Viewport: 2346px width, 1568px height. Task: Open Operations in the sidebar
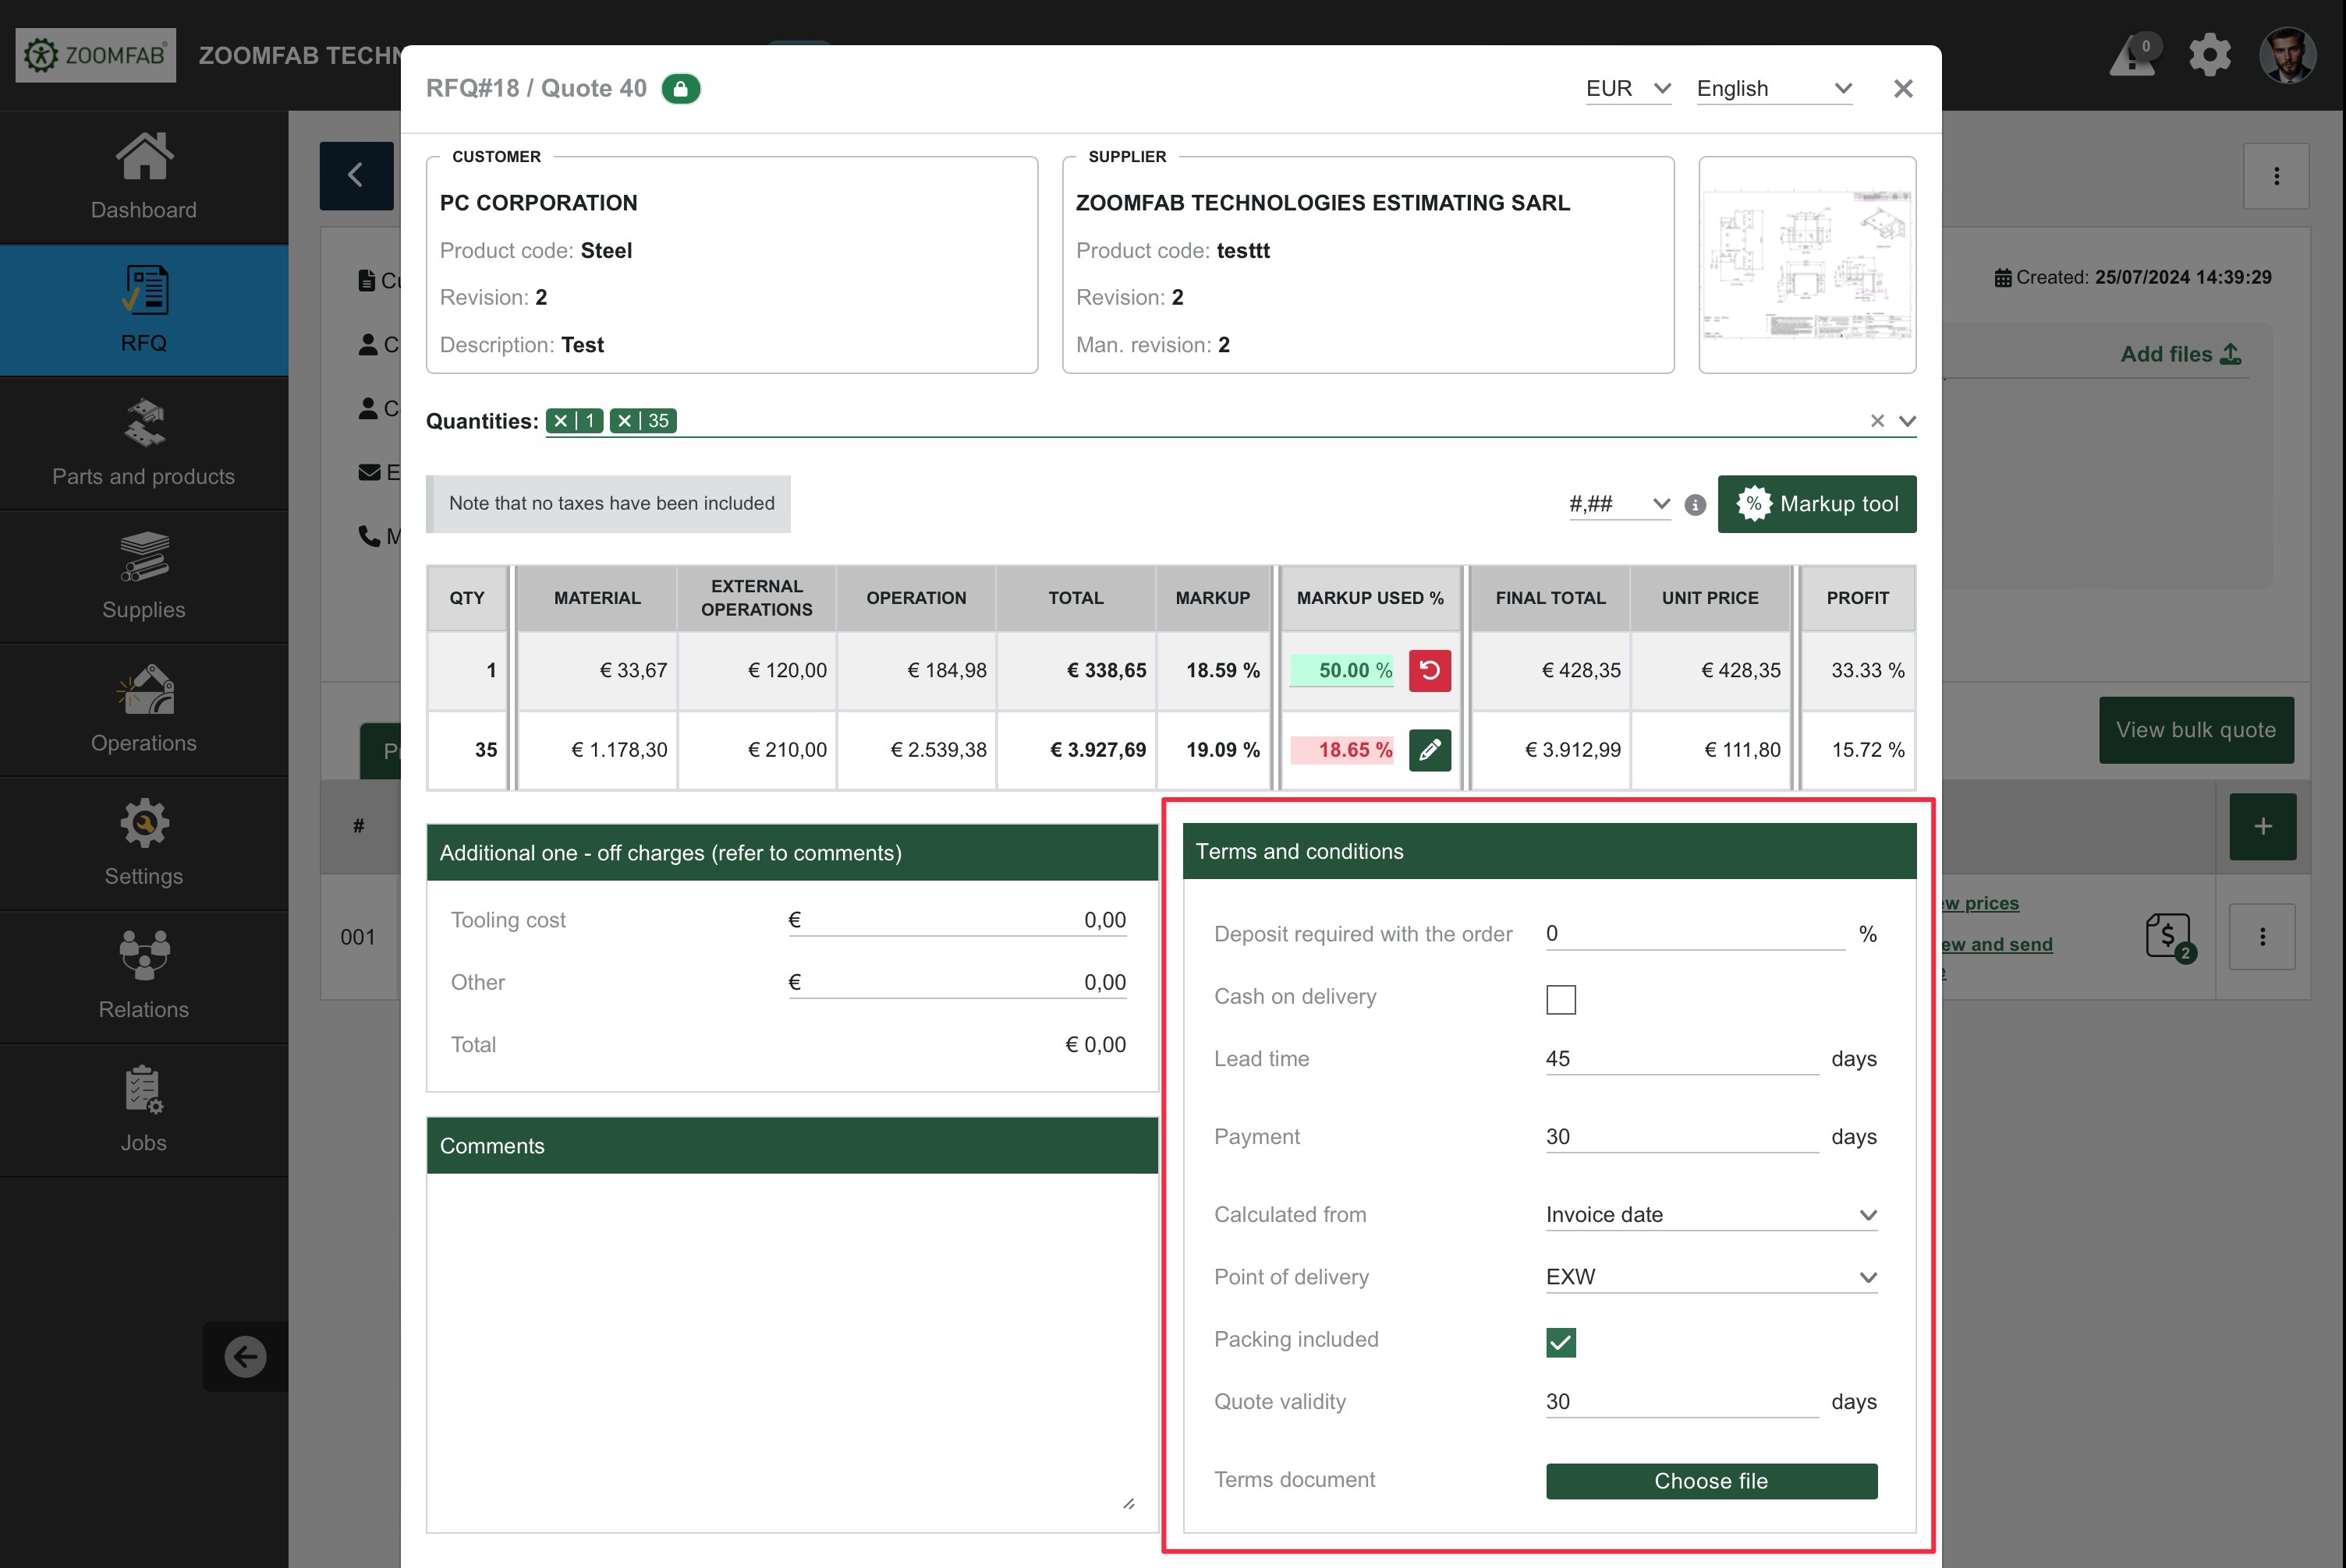point(144,709)
